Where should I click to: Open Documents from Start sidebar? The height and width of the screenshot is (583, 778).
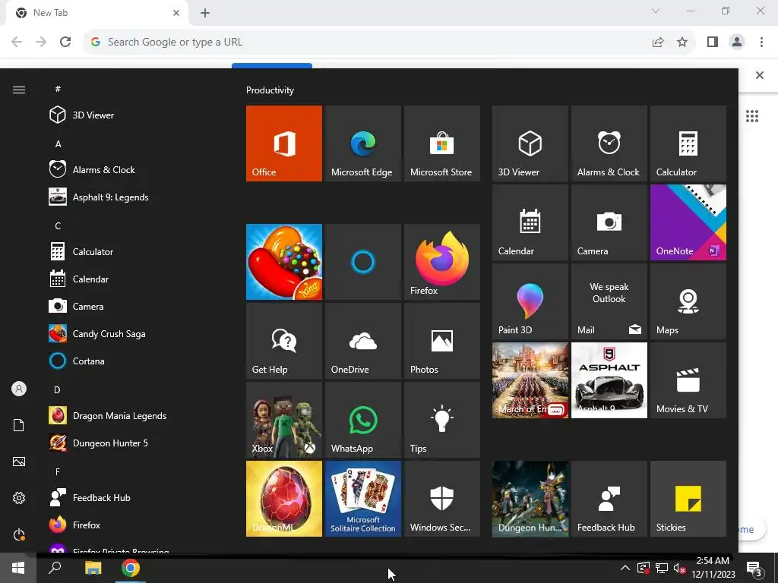(19, 425)
